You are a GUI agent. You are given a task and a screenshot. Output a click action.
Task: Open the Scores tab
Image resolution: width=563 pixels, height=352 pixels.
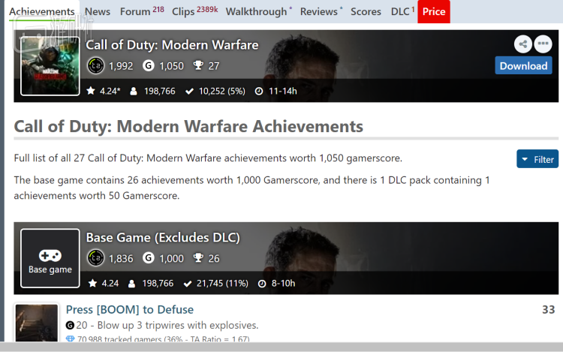click(x=366, y=11)
